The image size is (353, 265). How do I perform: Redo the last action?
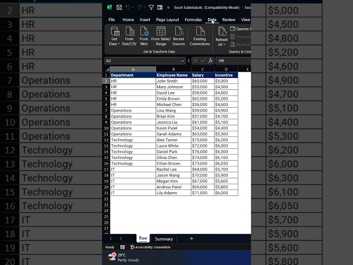click(x=140, y=7)
